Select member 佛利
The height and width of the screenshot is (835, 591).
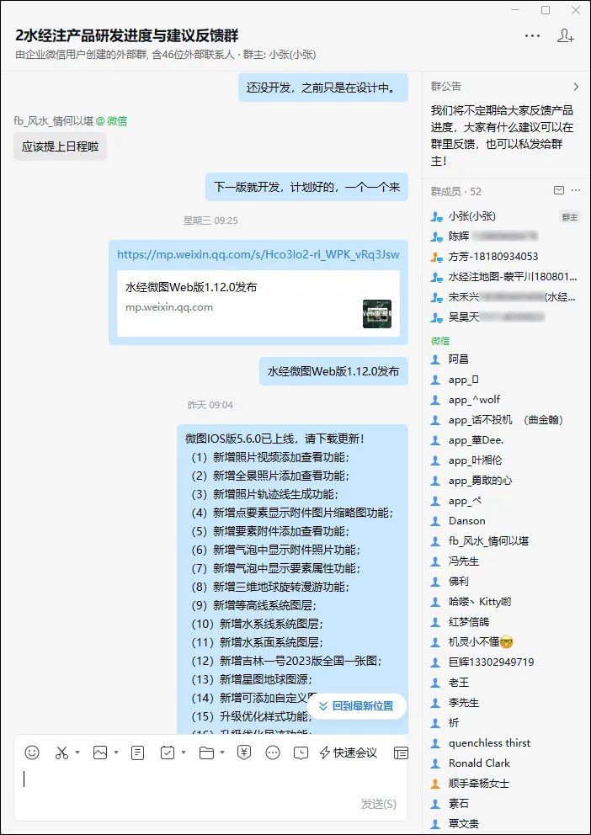[506, 582]
